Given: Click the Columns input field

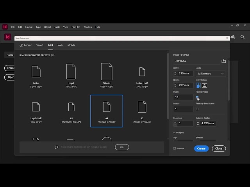Looking at the screenshot, I should (185, 123).
